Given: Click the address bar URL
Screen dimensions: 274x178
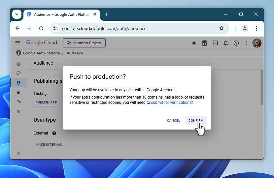Looking at the screenshot, I should (104, 28).
